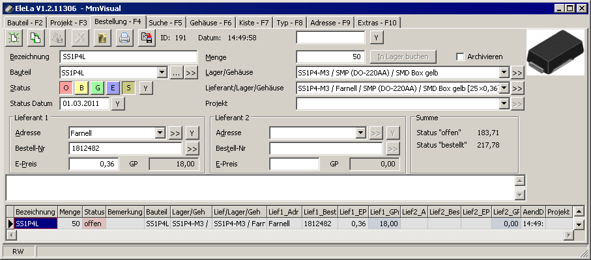The height and width of the screenshot is (260, 591).
Task: Click the SMD component thumbnail image
Action: click(x=556, y=53)
